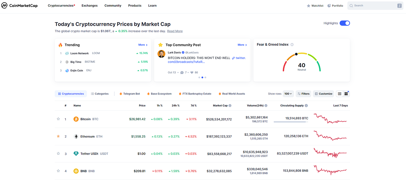Select first carousel dot on community post
406x180 pixels.
point(199,77)
